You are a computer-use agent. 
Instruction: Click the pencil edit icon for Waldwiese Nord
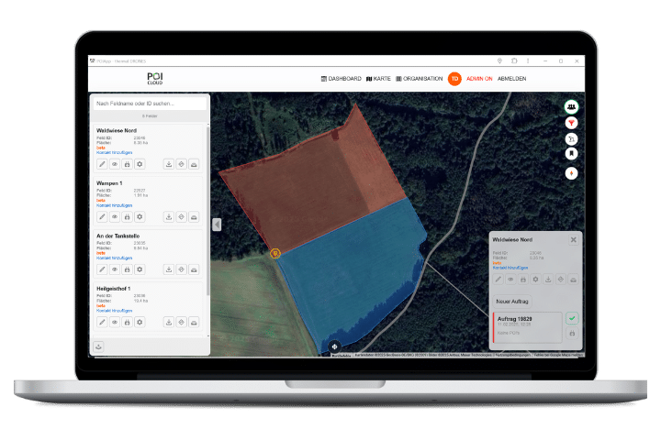pos(103,164)
